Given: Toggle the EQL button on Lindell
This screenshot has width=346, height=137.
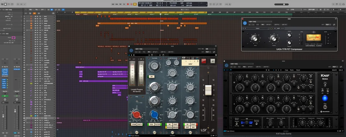Looking at the screenshot, I should tap(151, 124).
